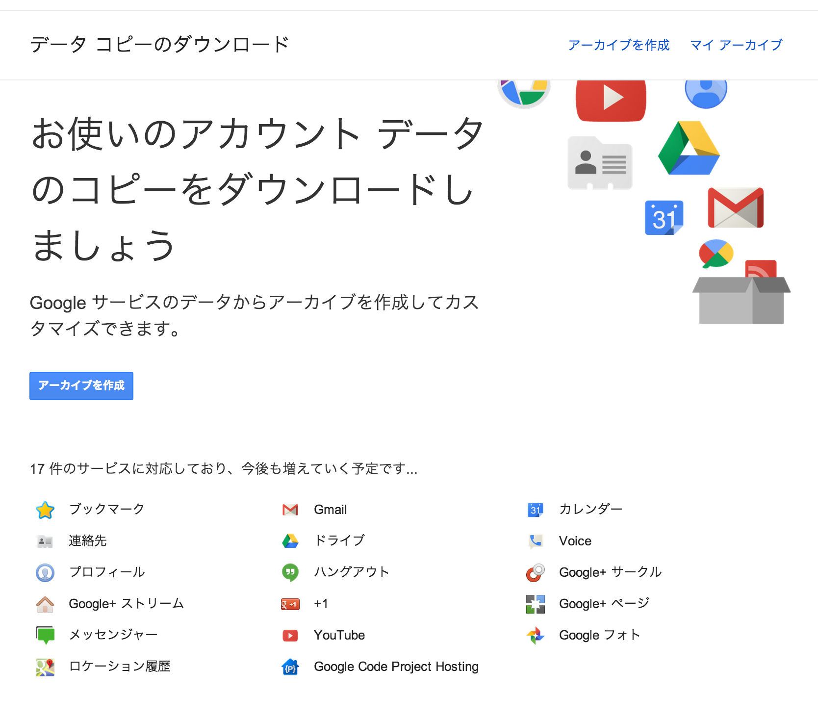Click the small YouTube icon in the list
This screenshot has width=818, height=719.
point(290,636)
